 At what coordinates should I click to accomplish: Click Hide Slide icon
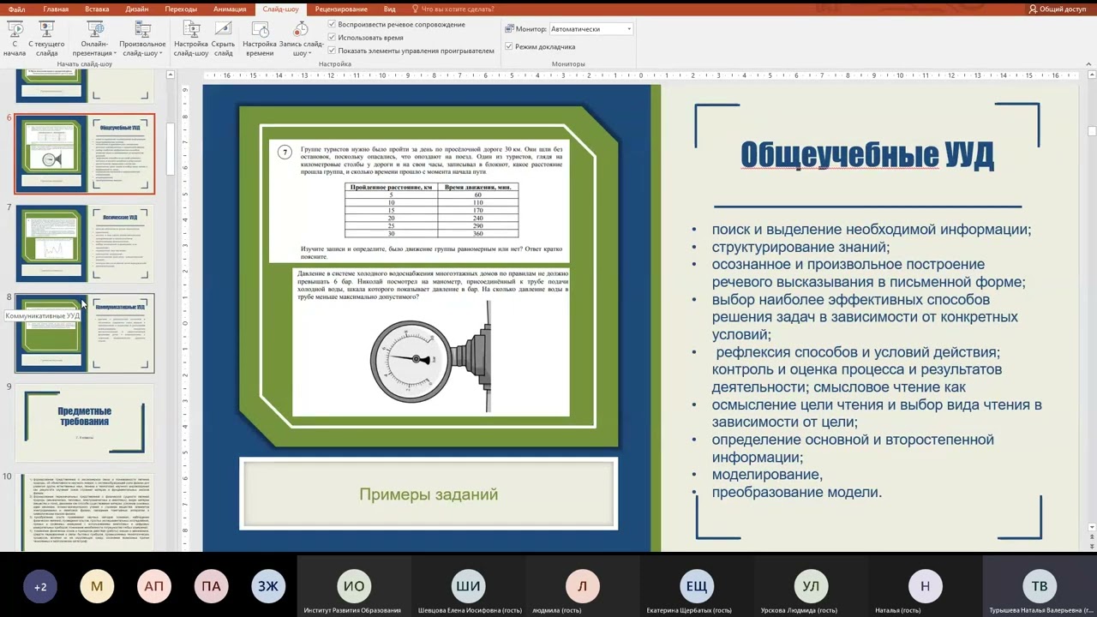coord(224,29)
